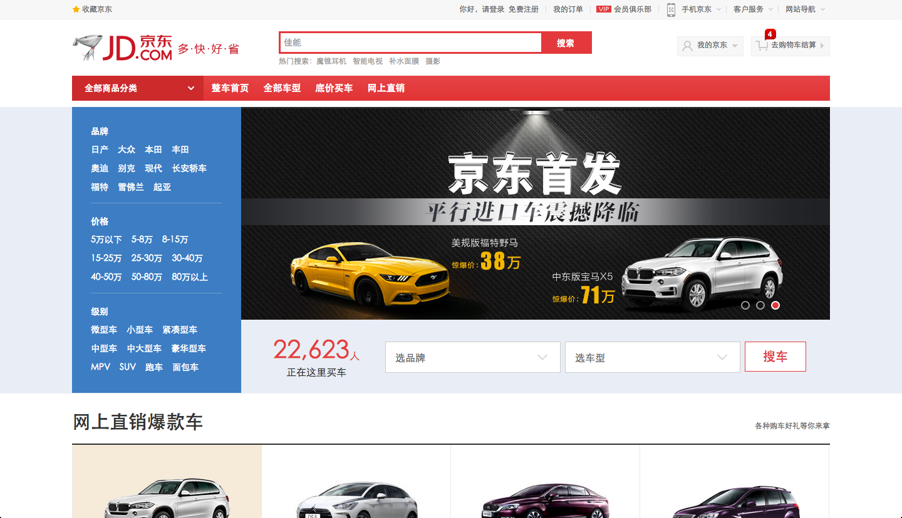Click the red 搜索 search button
Screen dimensions: 902x518
[566, 43]
